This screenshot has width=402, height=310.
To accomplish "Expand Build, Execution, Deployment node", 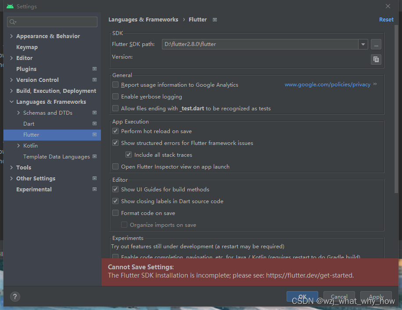I will pos(11,91).
